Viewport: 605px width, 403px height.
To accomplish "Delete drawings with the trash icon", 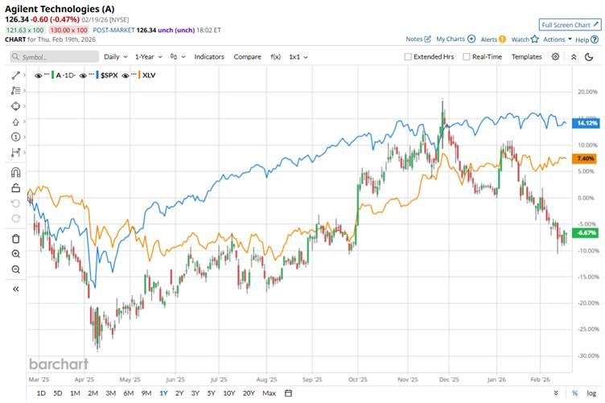I will (x=15, y=238).
